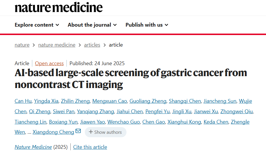Open the nature medicine breadcrumb link
The width and height of the screenshot is (266, 152).
point(57,45)
